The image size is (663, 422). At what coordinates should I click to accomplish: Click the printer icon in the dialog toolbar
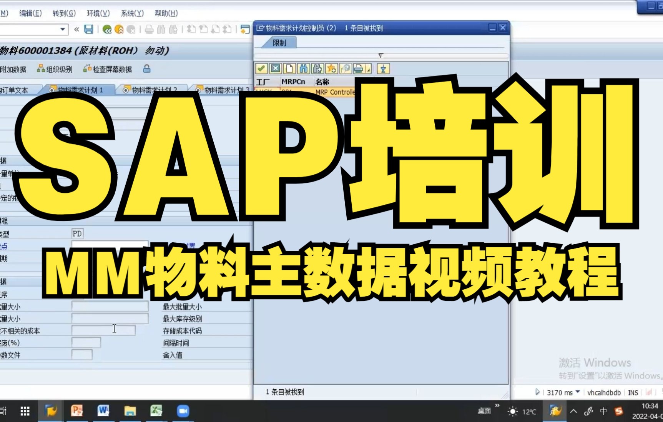coord(359,69)
